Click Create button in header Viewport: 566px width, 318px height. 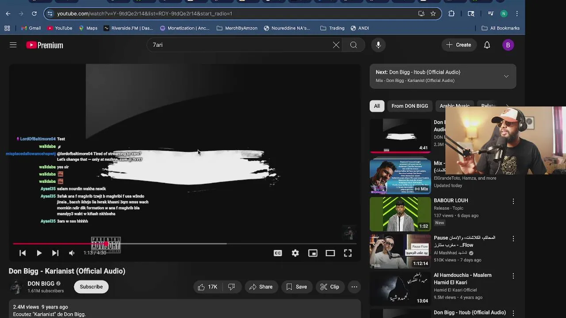point(459,45)
